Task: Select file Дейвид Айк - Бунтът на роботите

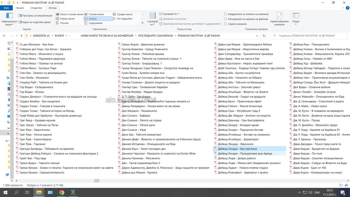Action: click(239, 73)
